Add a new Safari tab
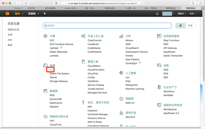205x129 pixels. [x=203, y=8]
